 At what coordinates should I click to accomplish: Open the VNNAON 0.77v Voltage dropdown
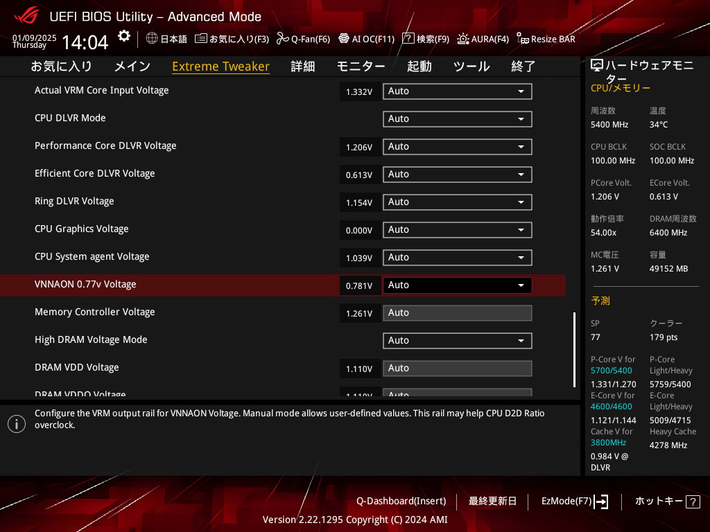click(x=457, y=285)
